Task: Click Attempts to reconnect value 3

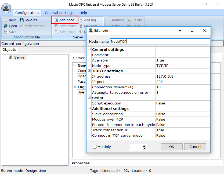Action: click(x=183, y=93)
